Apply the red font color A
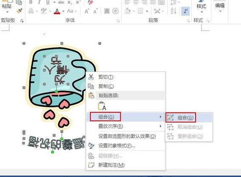The width and height of the screenshot is (241, 177). point(57,11)
